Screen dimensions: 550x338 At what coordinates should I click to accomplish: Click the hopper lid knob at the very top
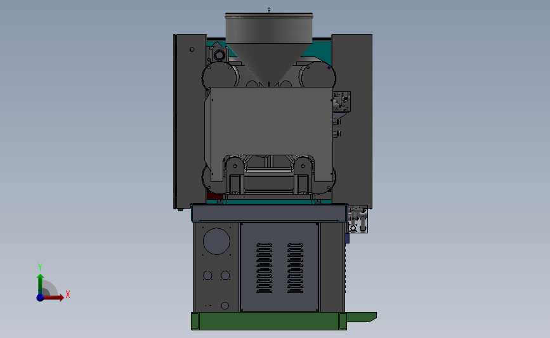point(269,10)
